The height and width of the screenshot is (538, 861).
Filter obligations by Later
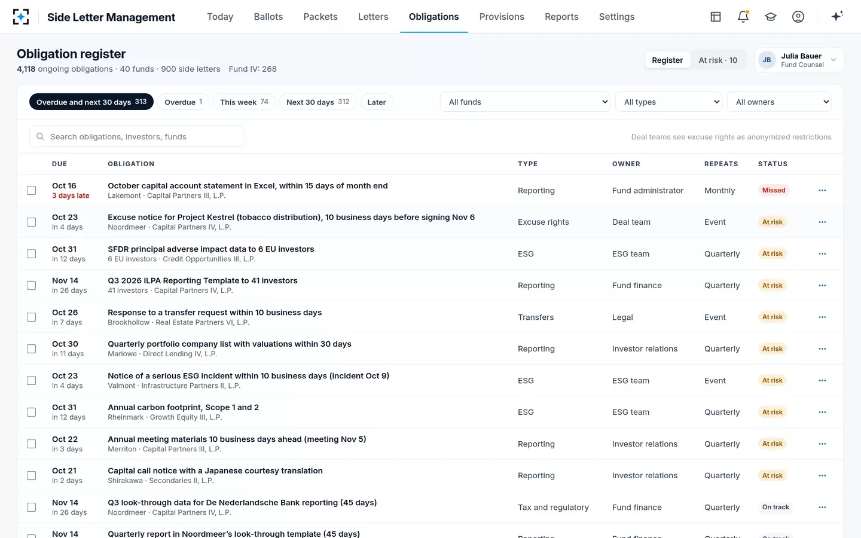pos(377,102)
